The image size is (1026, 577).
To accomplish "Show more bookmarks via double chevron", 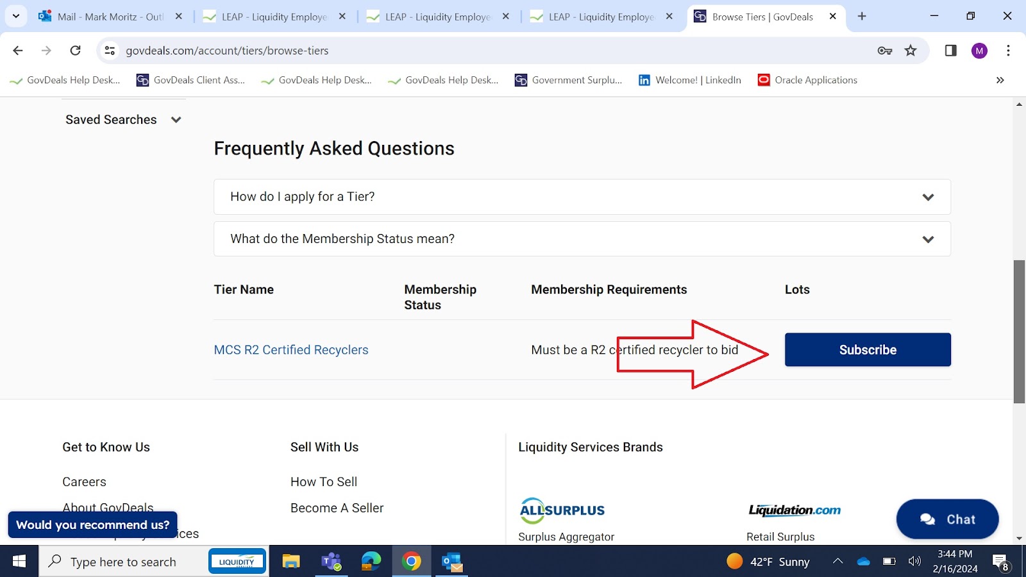I will (x=1000, y=80).
